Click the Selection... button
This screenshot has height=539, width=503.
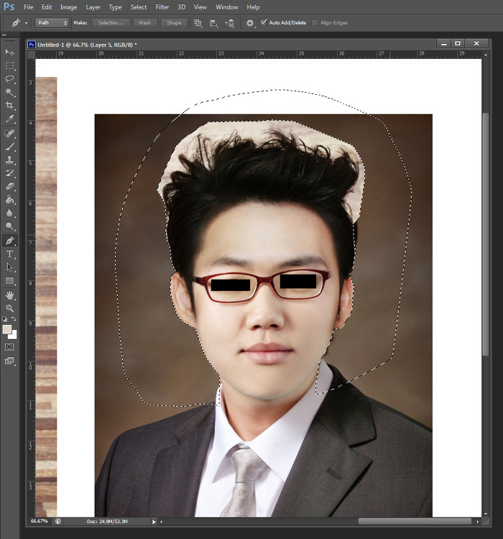click(111, 23)
